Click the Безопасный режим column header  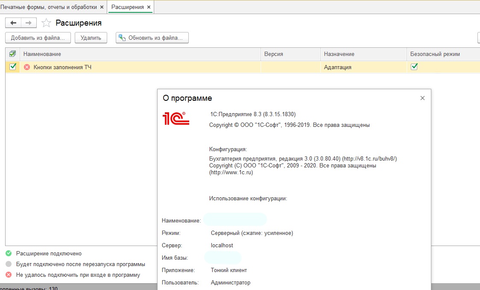point(443,54)
